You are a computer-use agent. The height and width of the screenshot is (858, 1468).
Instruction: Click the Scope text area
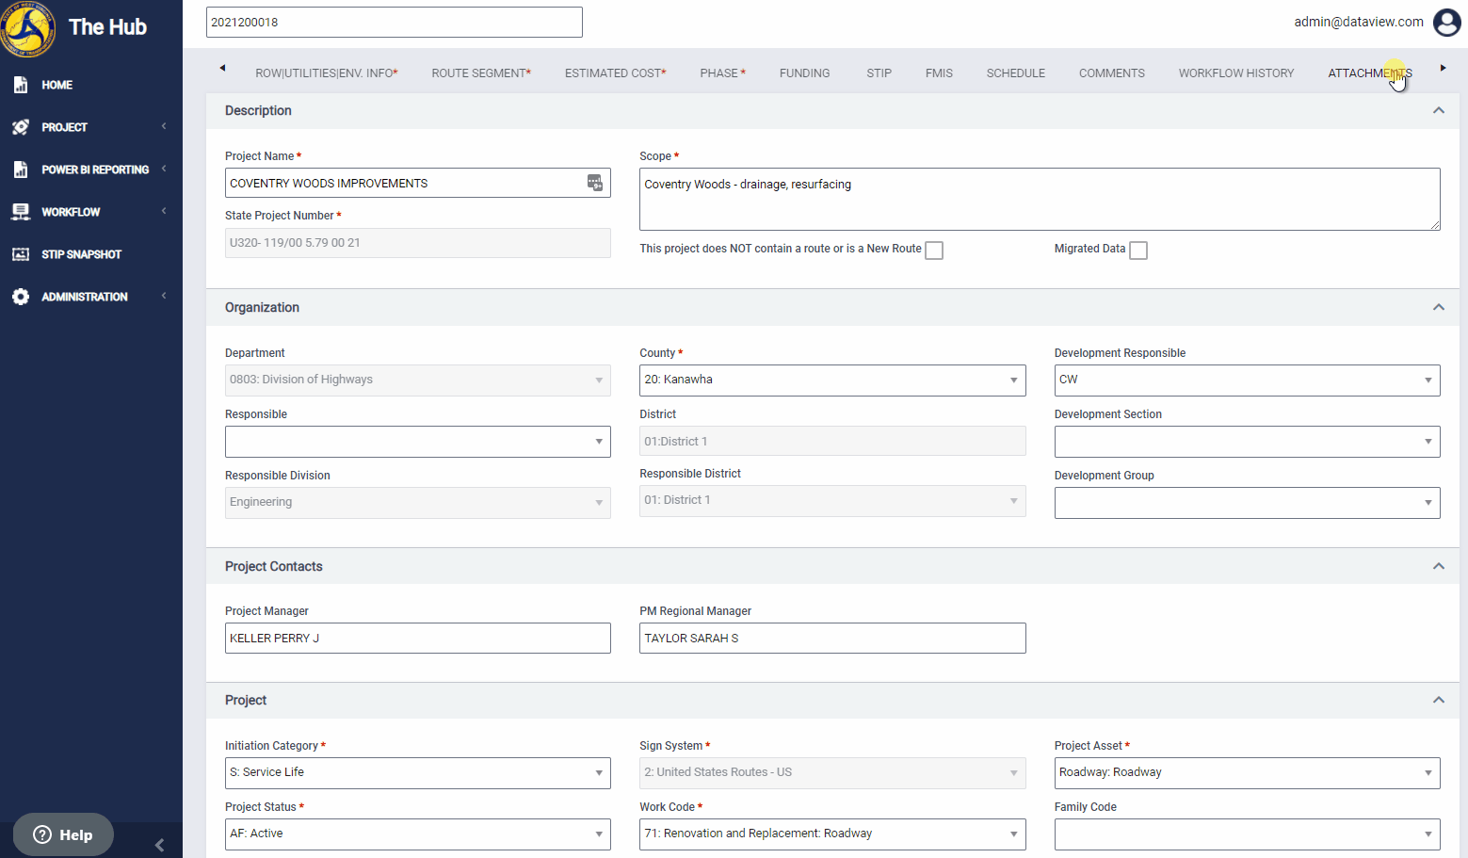[1040, 199]
